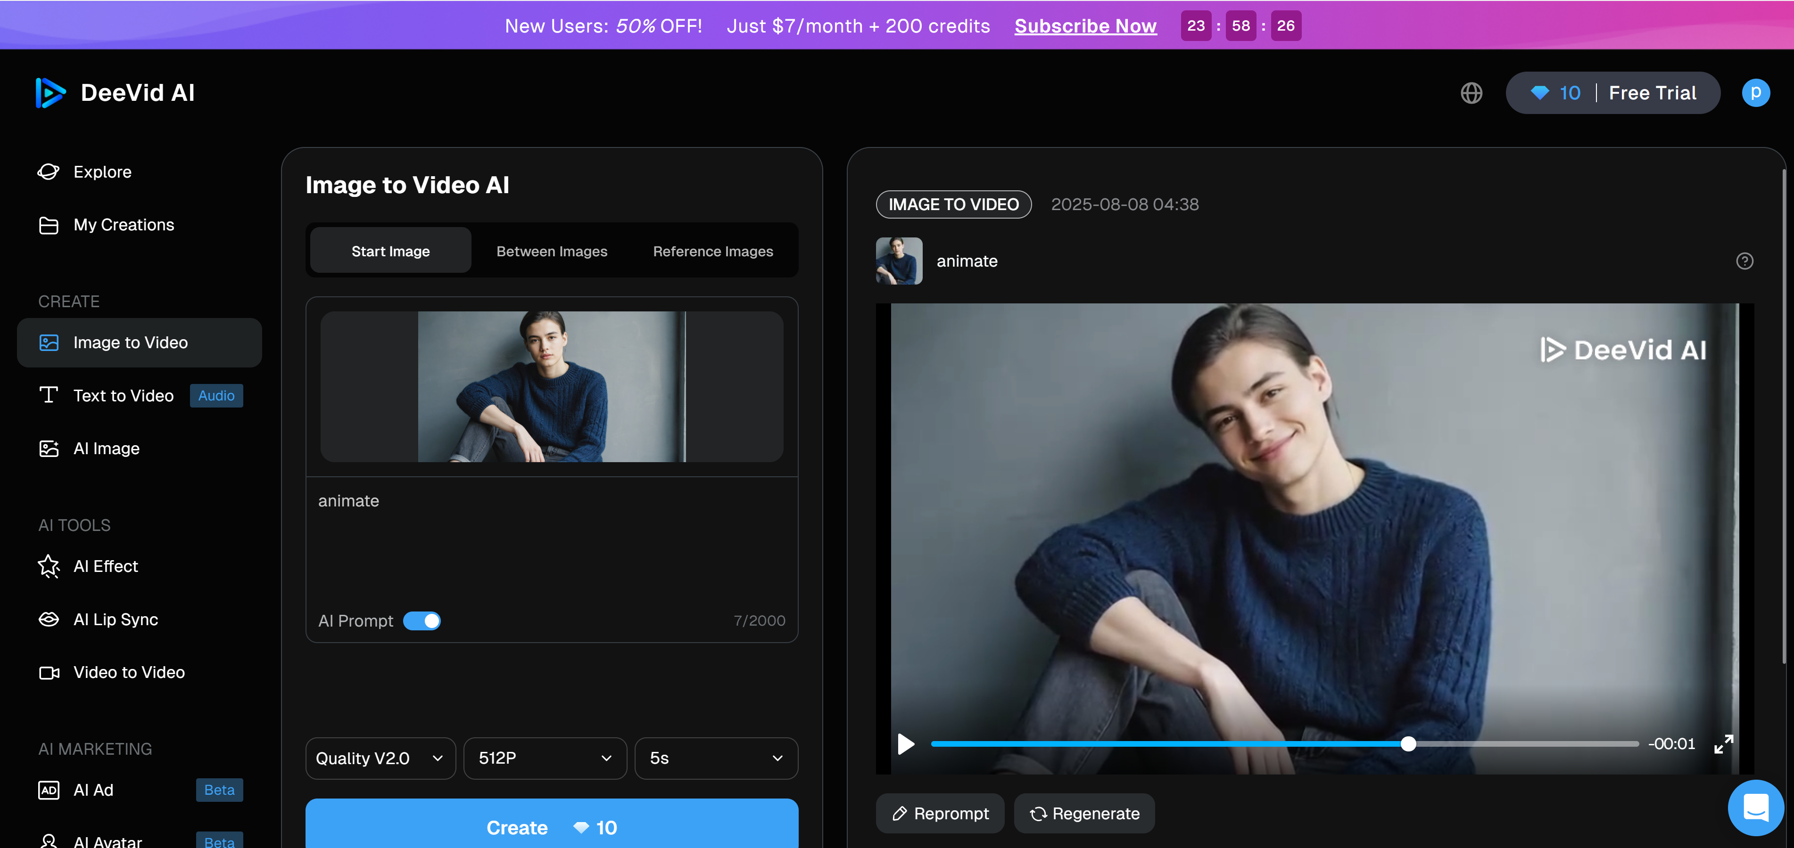Click the profile avatar icon

click(1755, 93)
